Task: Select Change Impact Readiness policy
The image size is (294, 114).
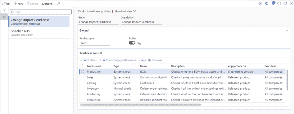Action: tap(39, 22)
